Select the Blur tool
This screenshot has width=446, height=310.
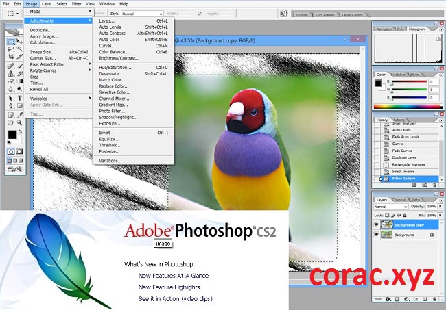(x=11, y=89)
